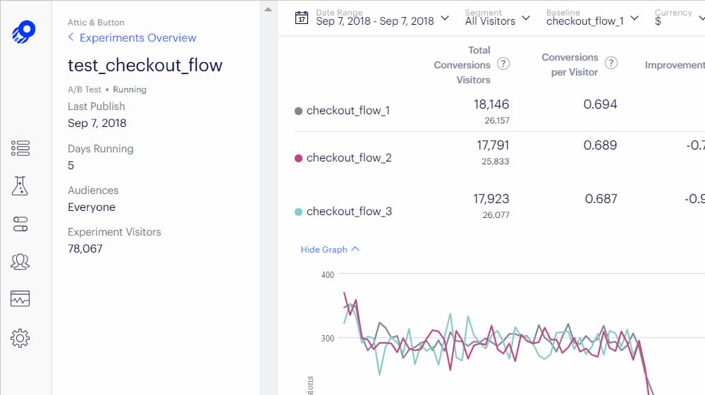Click the Experiment Visitors 78,067 value
This screenshot has width=705, height=395.
(x=85, y=249)
